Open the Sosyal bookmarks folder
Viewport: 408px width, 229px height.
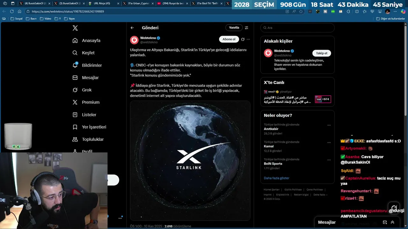(17, 18)
